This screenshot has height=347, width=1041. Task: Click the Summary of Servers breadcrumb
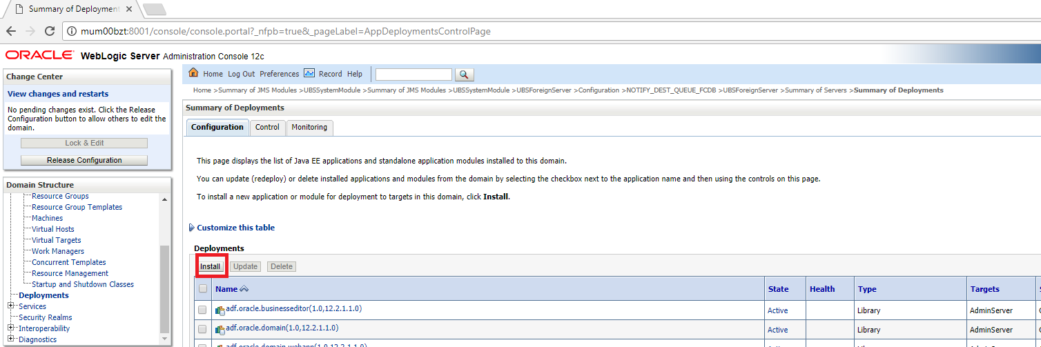(x=817, y=90)
